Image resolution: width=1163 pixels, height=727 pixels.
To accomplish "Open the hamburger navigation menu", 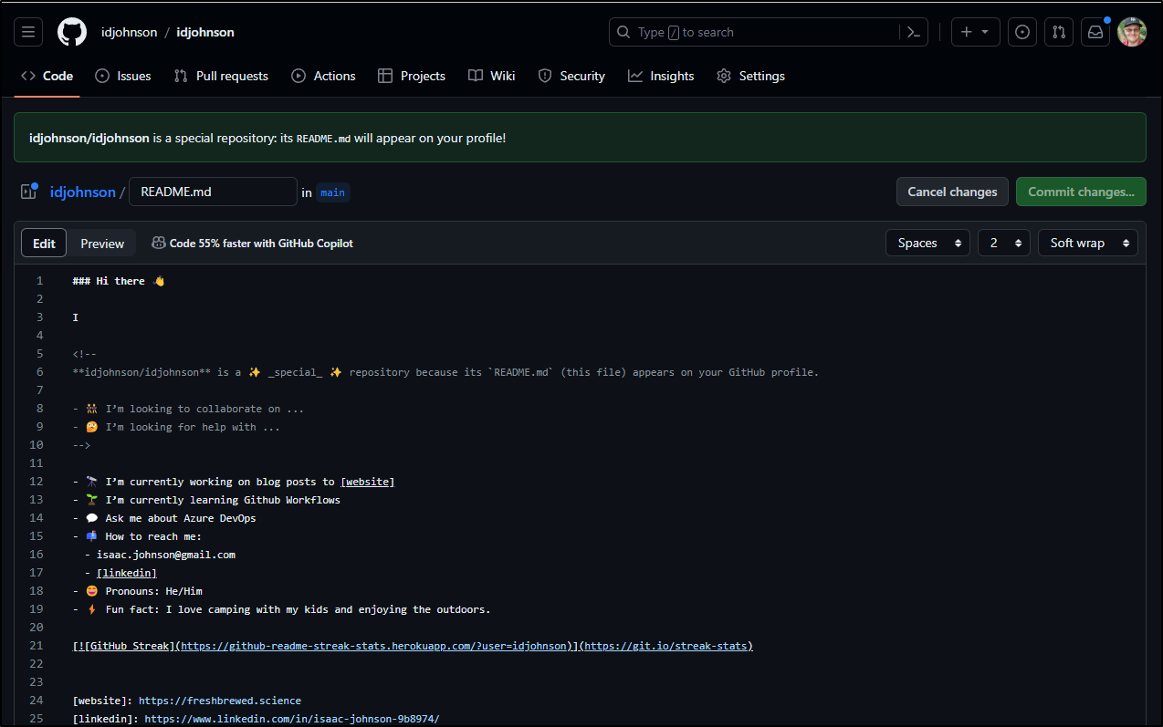I will point(28,32).
